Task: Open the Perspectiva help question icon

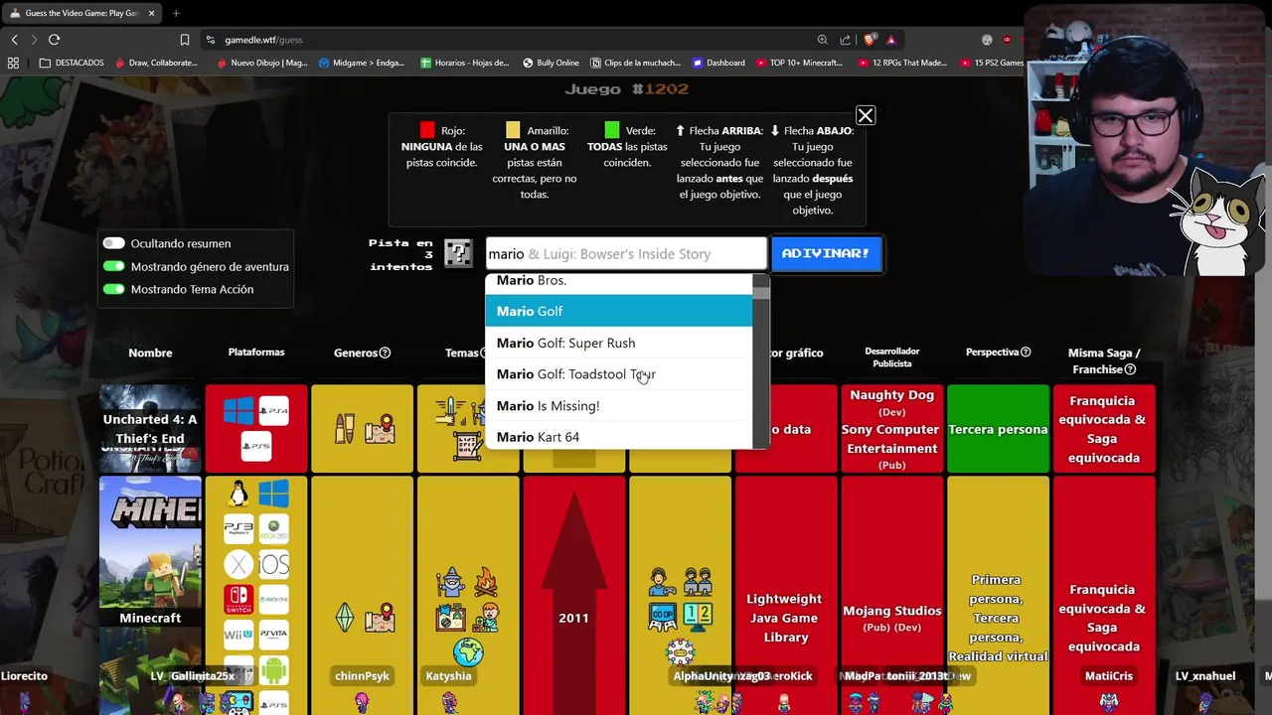Action: (x=1026, y=352)
